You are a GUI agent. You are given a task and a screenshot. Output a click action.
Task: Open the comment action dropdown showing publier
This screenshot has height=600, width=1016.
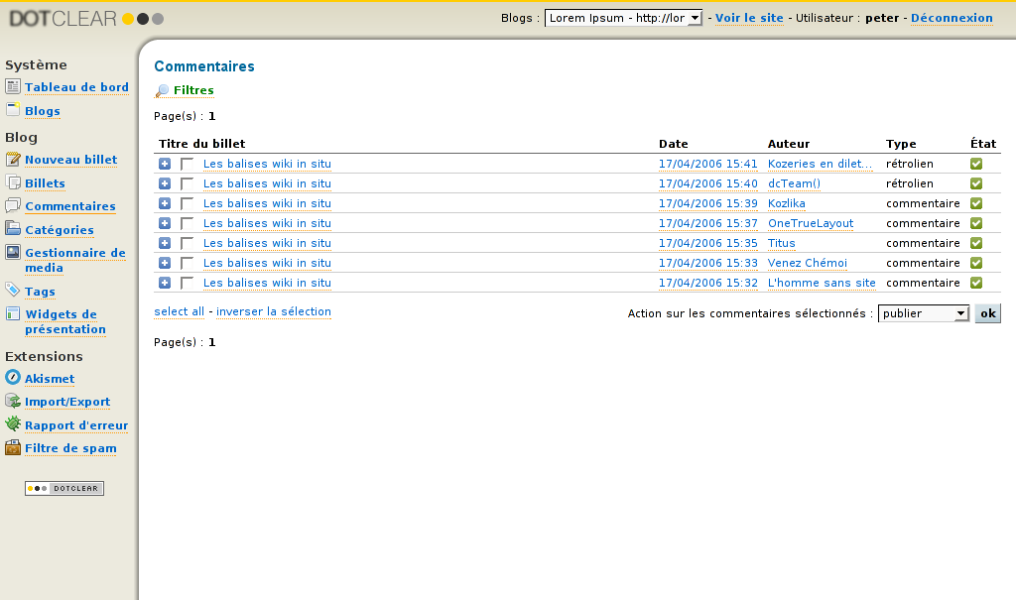point(923,313)
